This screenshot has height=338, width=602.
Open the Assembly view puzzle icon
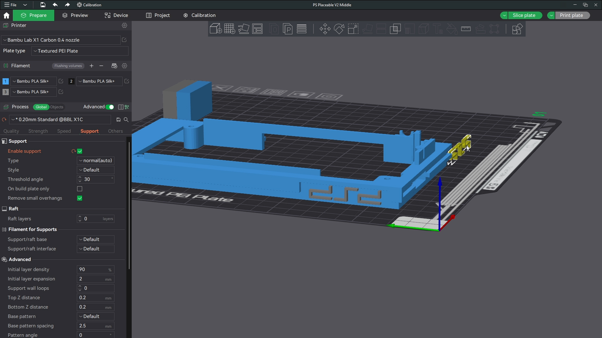point(516,29)
